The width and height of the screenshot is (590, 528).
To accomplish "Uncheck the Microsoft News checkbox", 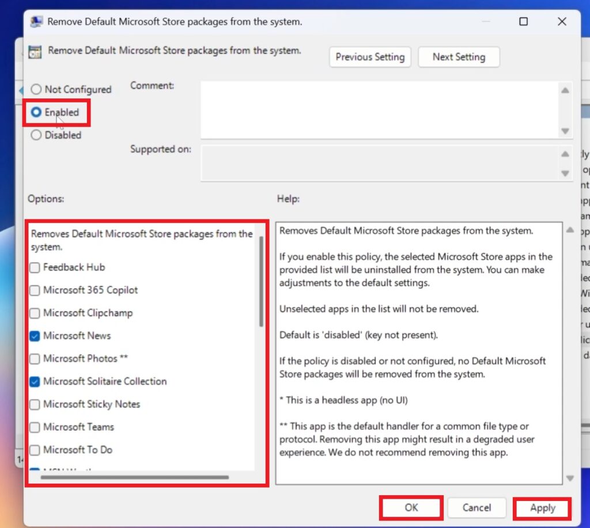I will pos(35,336).
